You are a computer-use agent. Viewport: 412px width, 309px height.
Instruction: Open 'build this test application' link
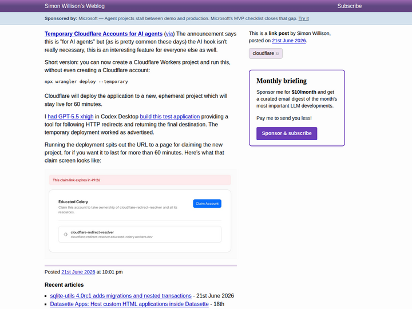click(x=170, y=116)
